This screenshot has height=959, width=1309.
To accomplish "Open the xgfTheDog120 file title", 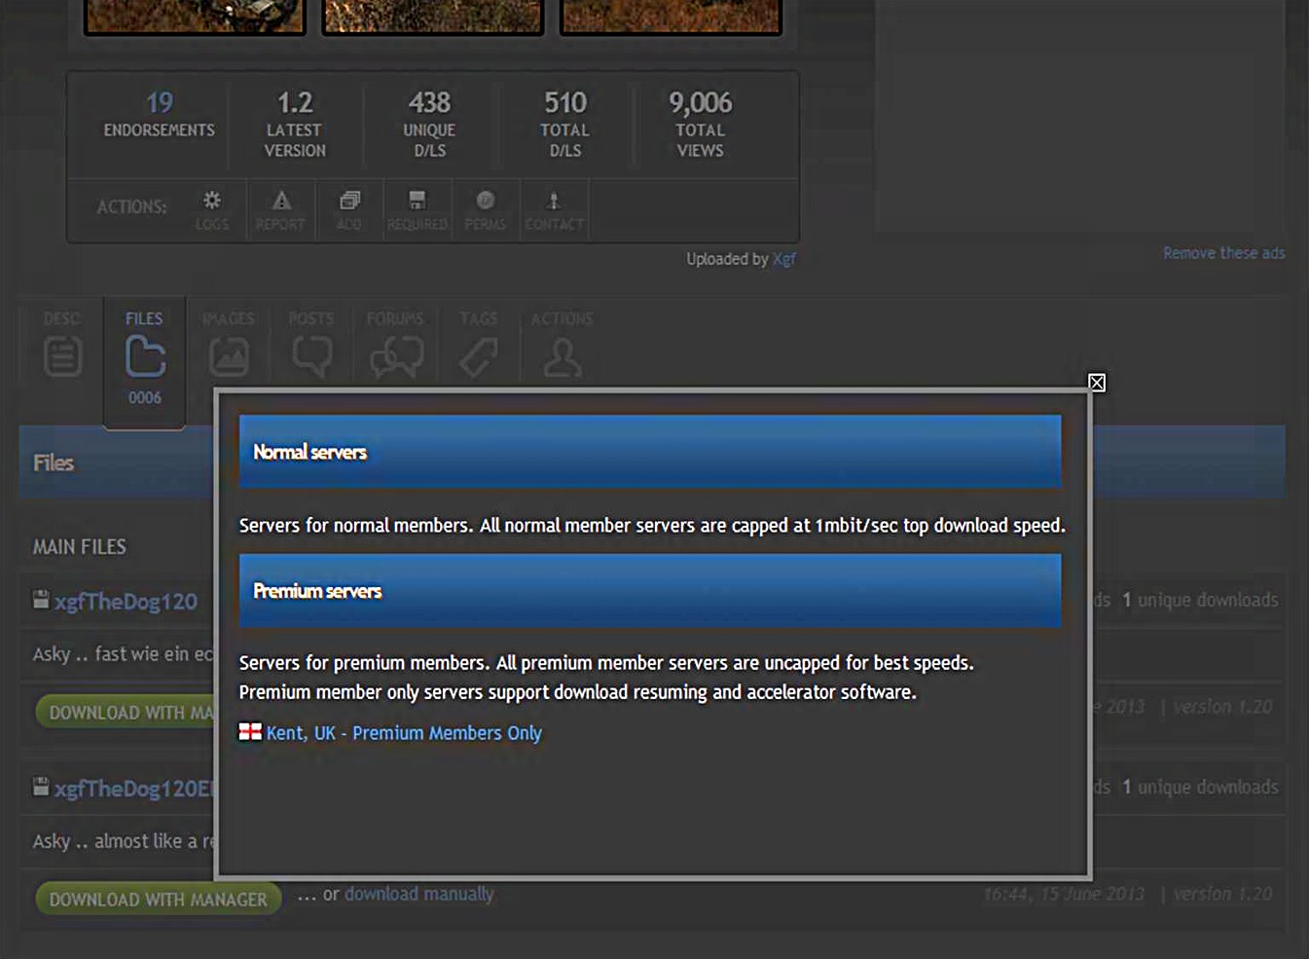I will point(126,602).
